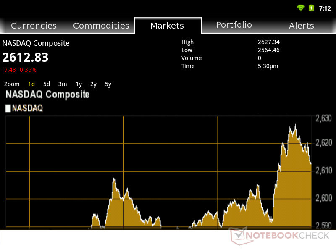The image size is (336, 252).
Task: Tap the Wi-Fi status icon
Action: pos(301,8)
